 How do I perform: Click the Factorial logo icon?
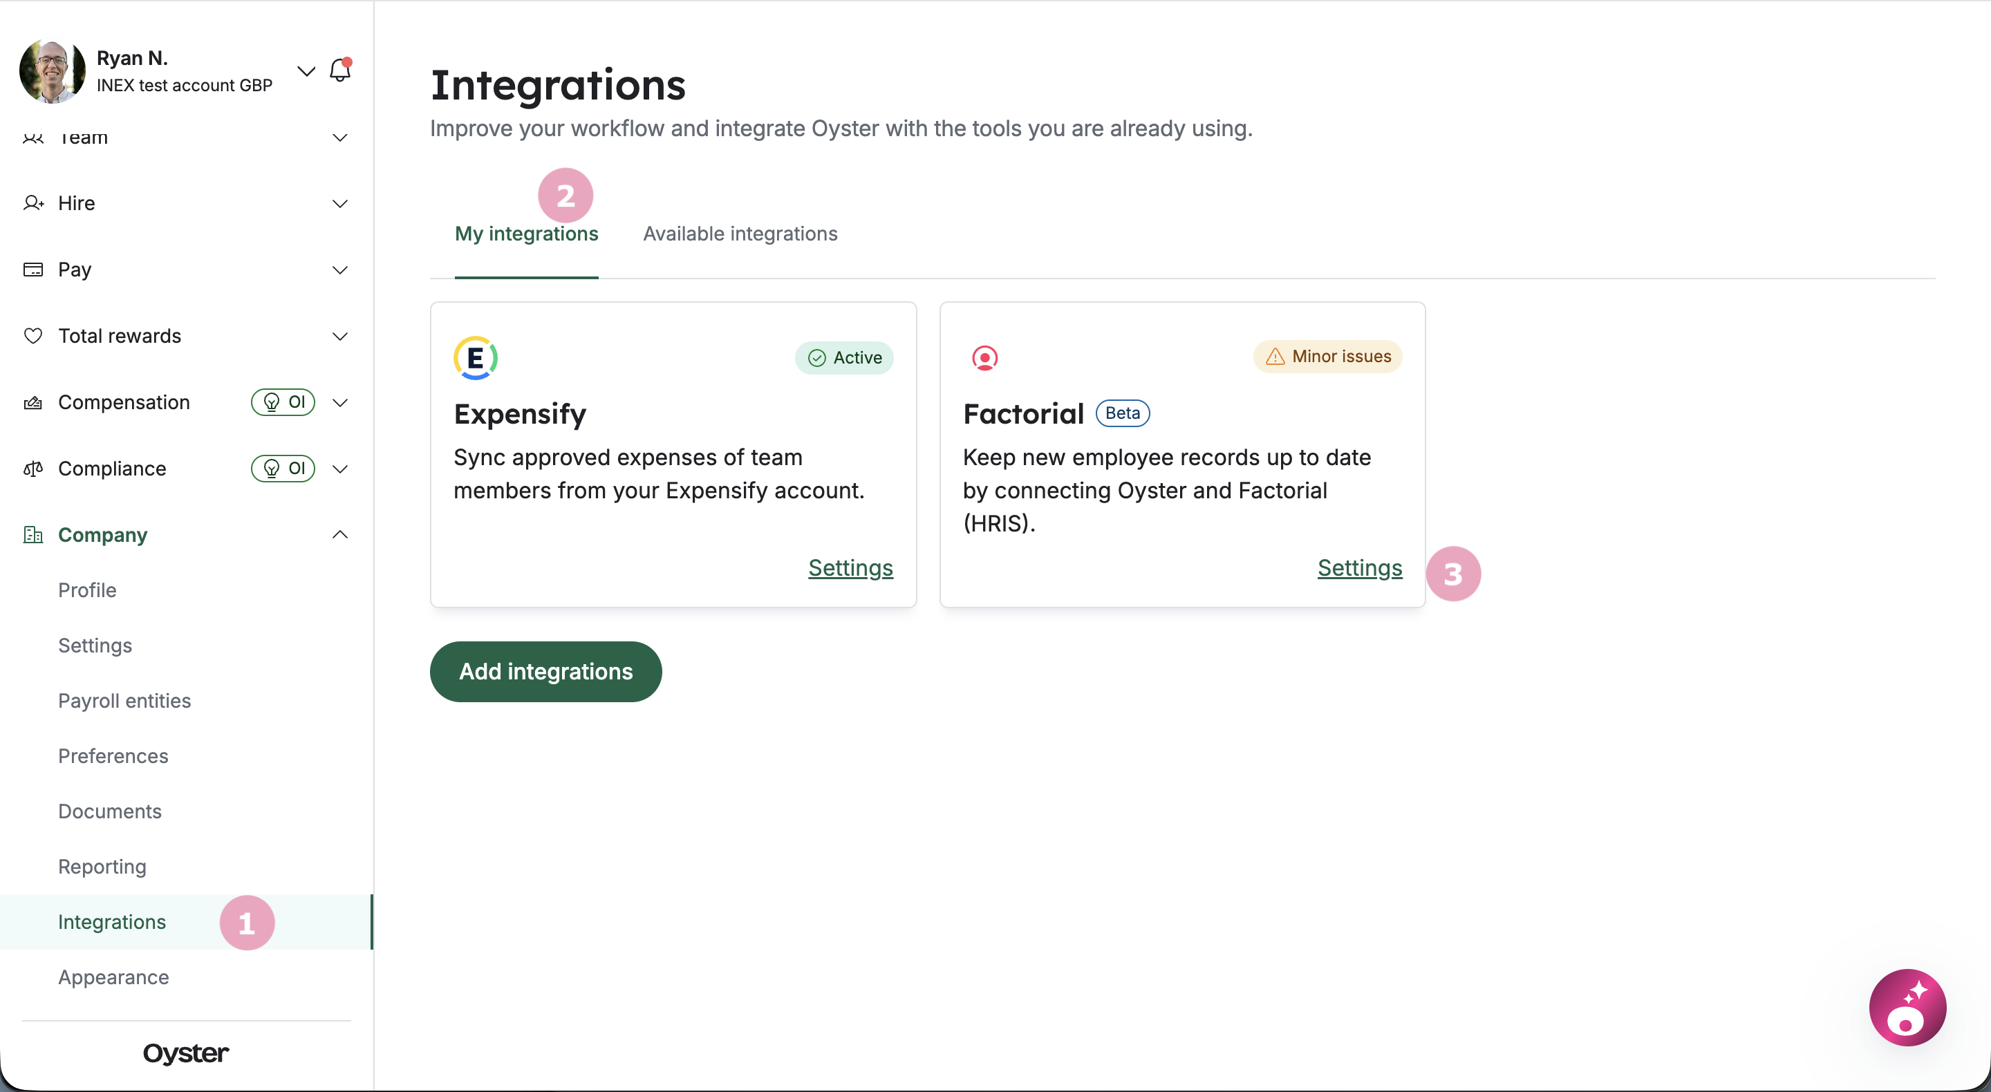[984, 358]
